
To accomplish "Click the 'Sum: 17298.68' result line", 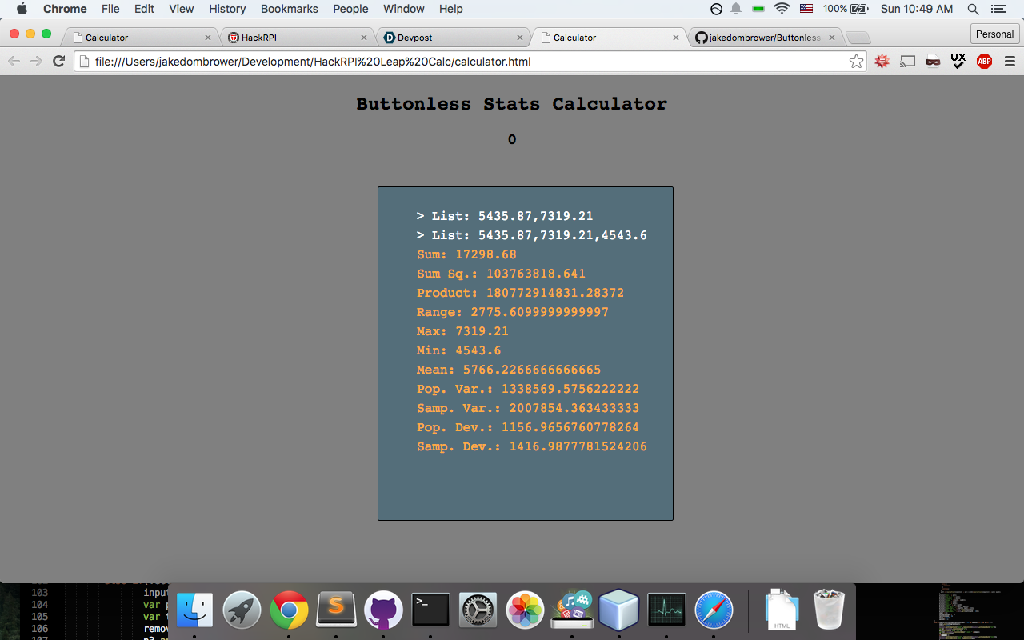I will pyautogui.click(x=466, y=254).
